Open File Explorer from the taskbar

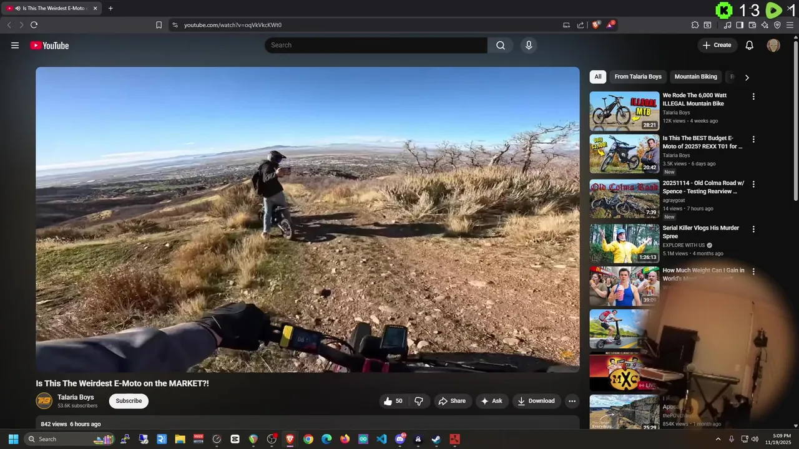tap(180, 439)
